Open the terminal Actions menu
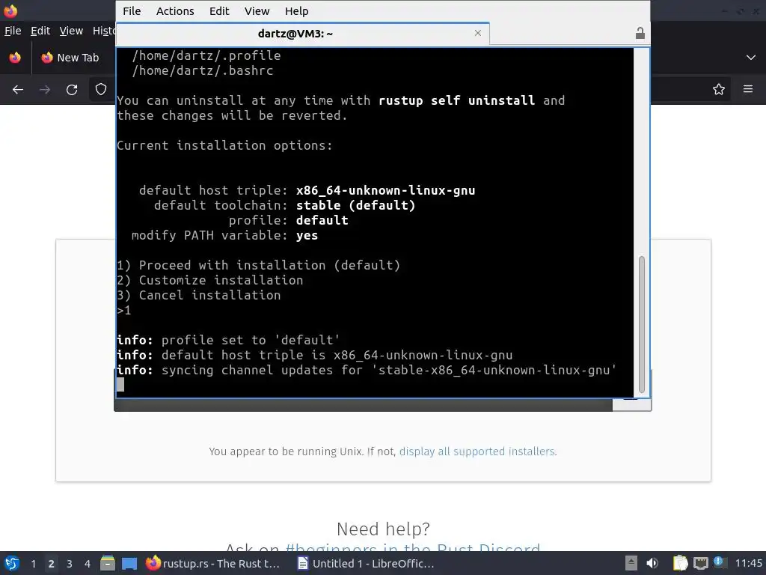This screenshot has height=575, width=766. [175, 11]
